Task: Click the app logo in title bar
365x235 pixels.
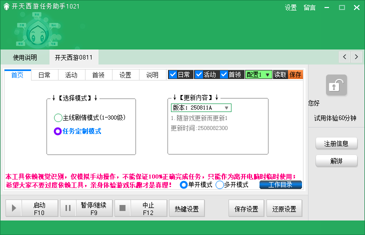Action: [x=6, y=7]
